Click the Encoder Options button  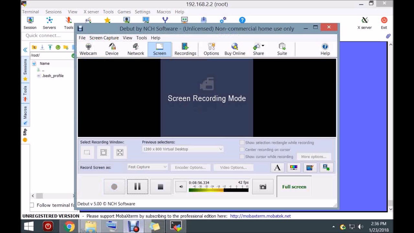[x=190, y=167]
